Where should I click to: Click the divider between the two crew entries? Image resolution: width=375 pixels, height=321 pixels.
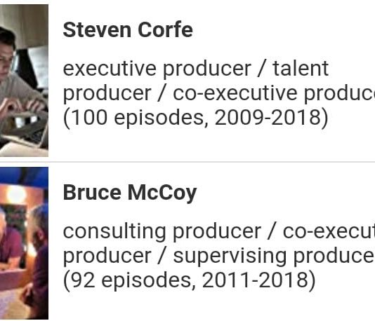(187, 162)
